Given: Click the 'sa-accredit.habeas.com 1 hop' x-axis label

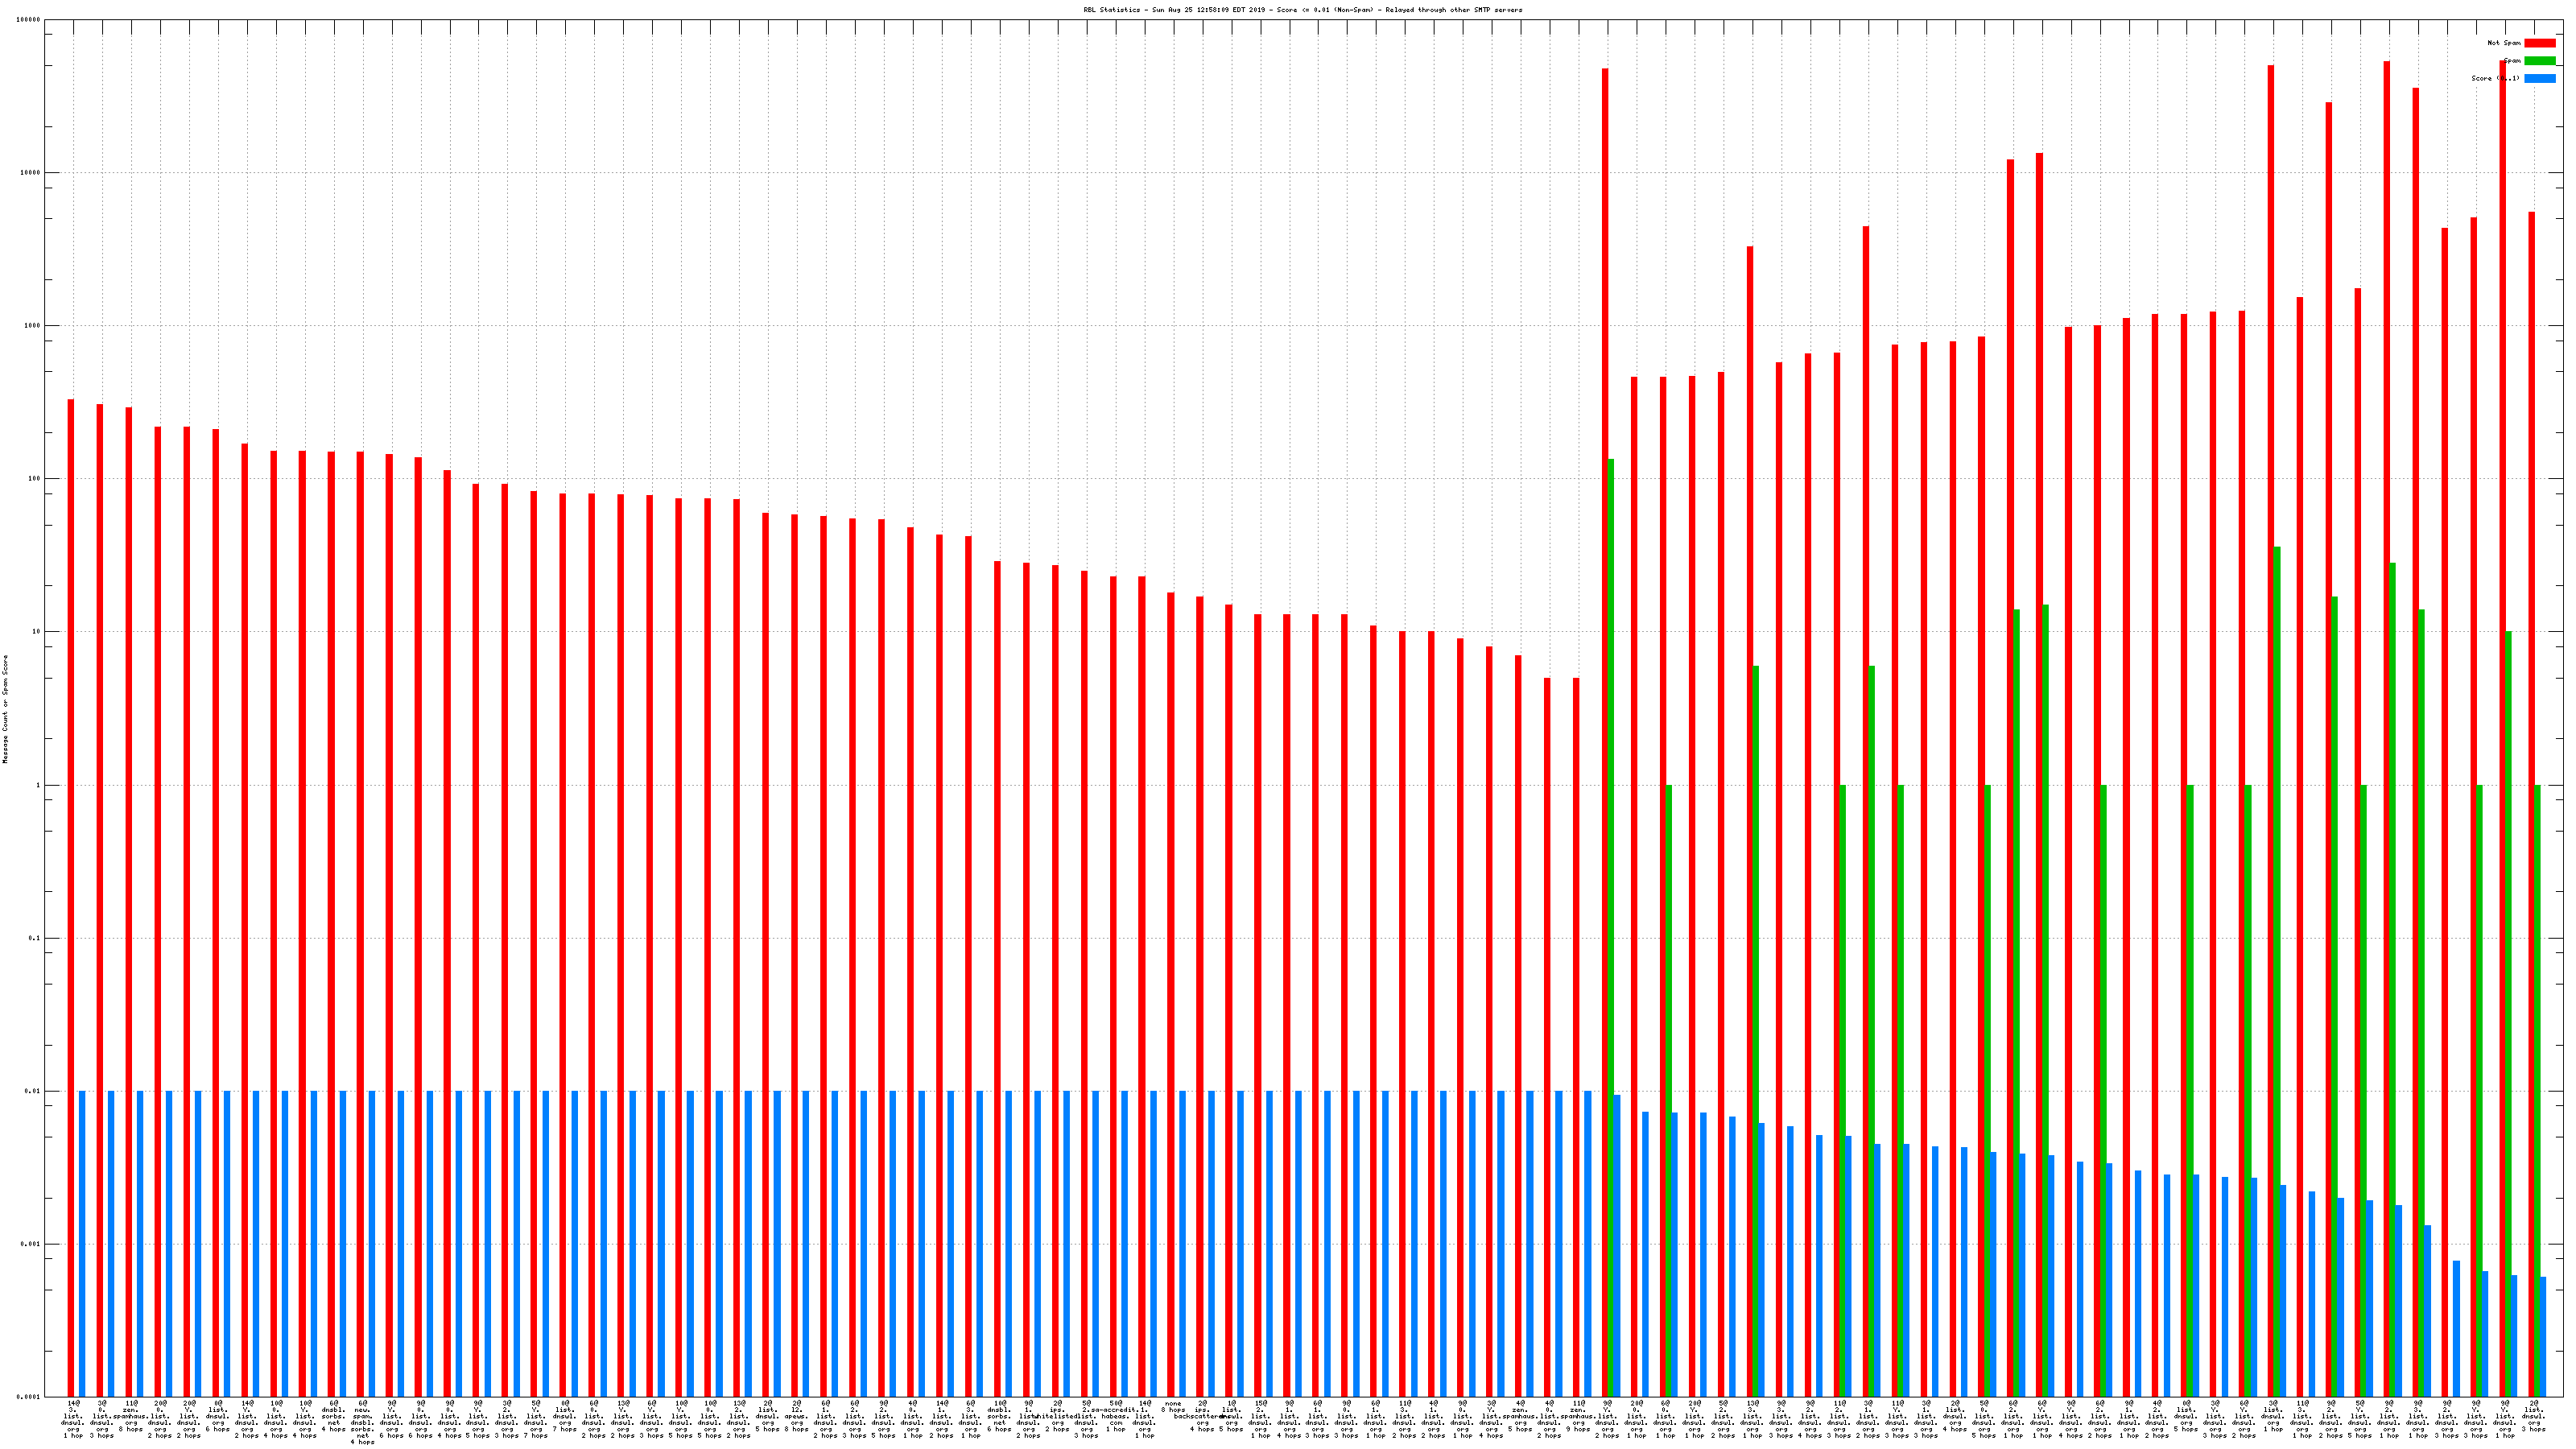Looking at the screenshot, I should click(x=1116, y=1416).
